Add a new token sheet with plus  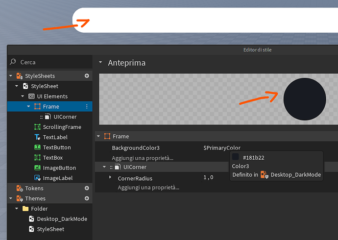(87, 188)
